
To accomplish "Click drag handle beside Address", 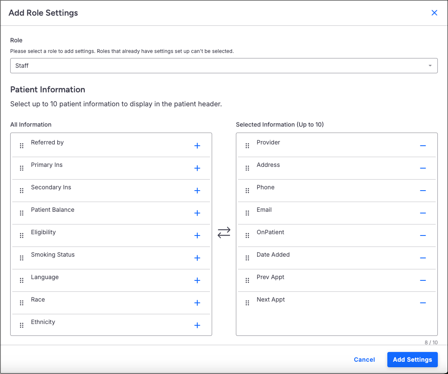I will [x=247, y=168].
